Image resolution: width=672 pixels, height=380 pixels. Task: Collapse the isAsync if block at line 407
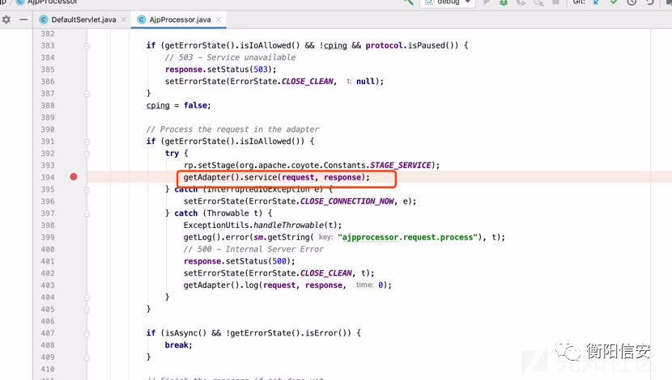[x=87, y=333]
